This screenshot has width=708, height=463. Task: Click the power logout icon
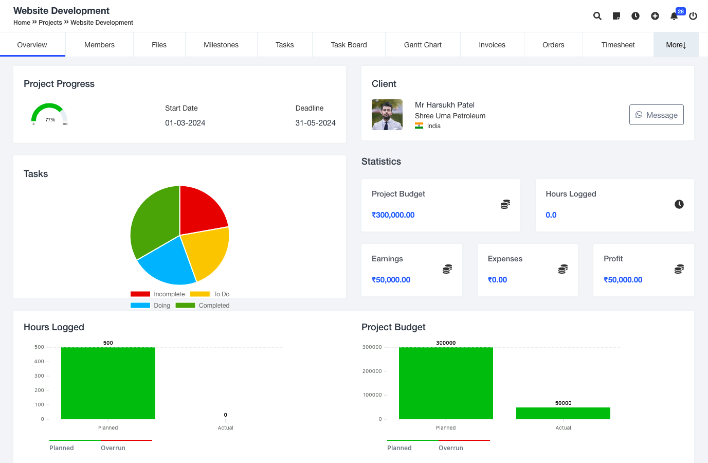[693, 16]
